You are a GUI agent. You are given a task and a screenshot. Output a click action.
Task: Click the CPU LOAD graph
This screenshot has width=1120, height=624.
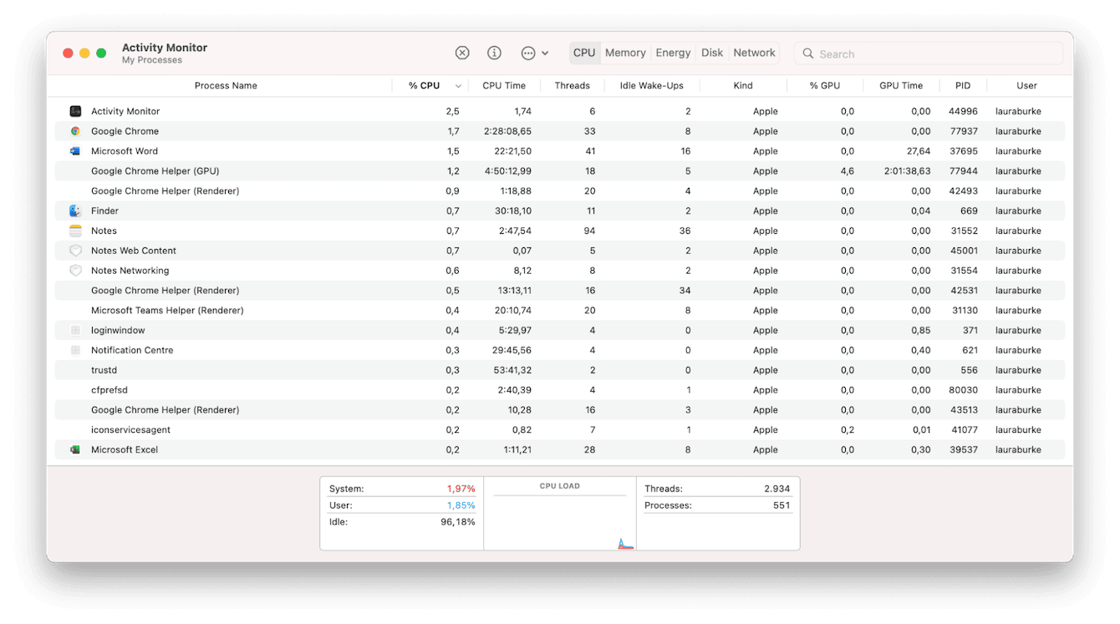coord(560,514)
